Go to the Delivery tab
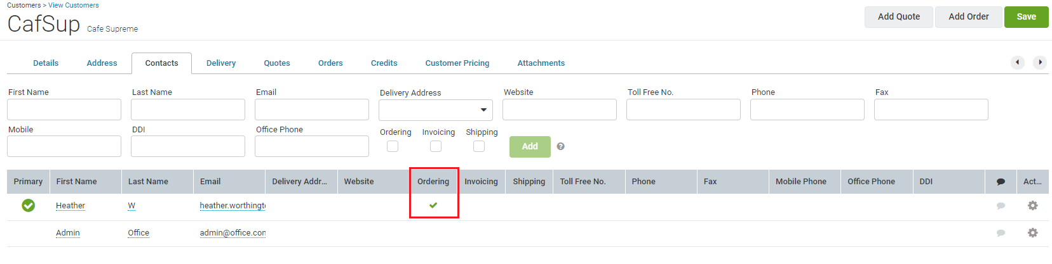Image resolution: width=1052 pixels, height=264 pixels. tap(221, 63)
